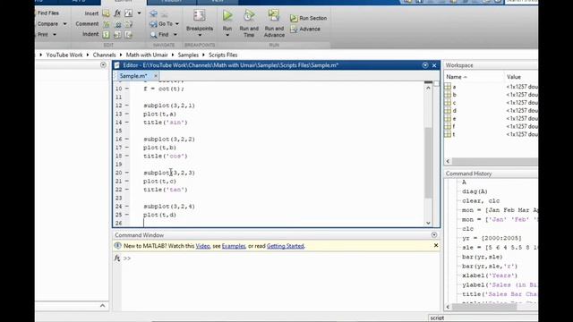This screenshot has width=573, height=322.
Task: Click the Insert section icon
Action: 106,13
